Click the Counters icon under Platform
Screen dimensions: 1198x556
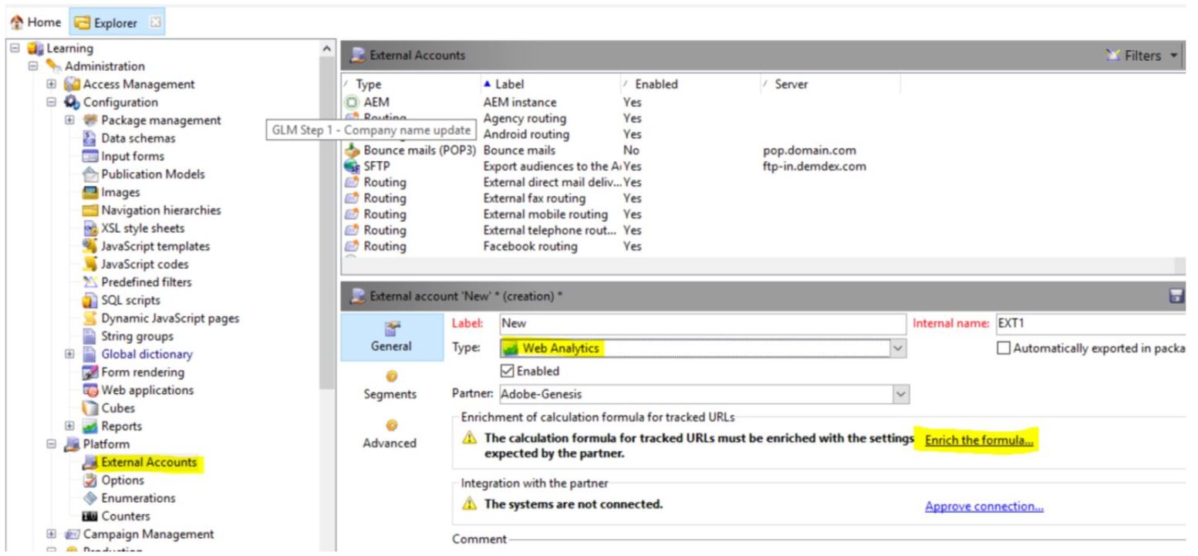[89, 516]
